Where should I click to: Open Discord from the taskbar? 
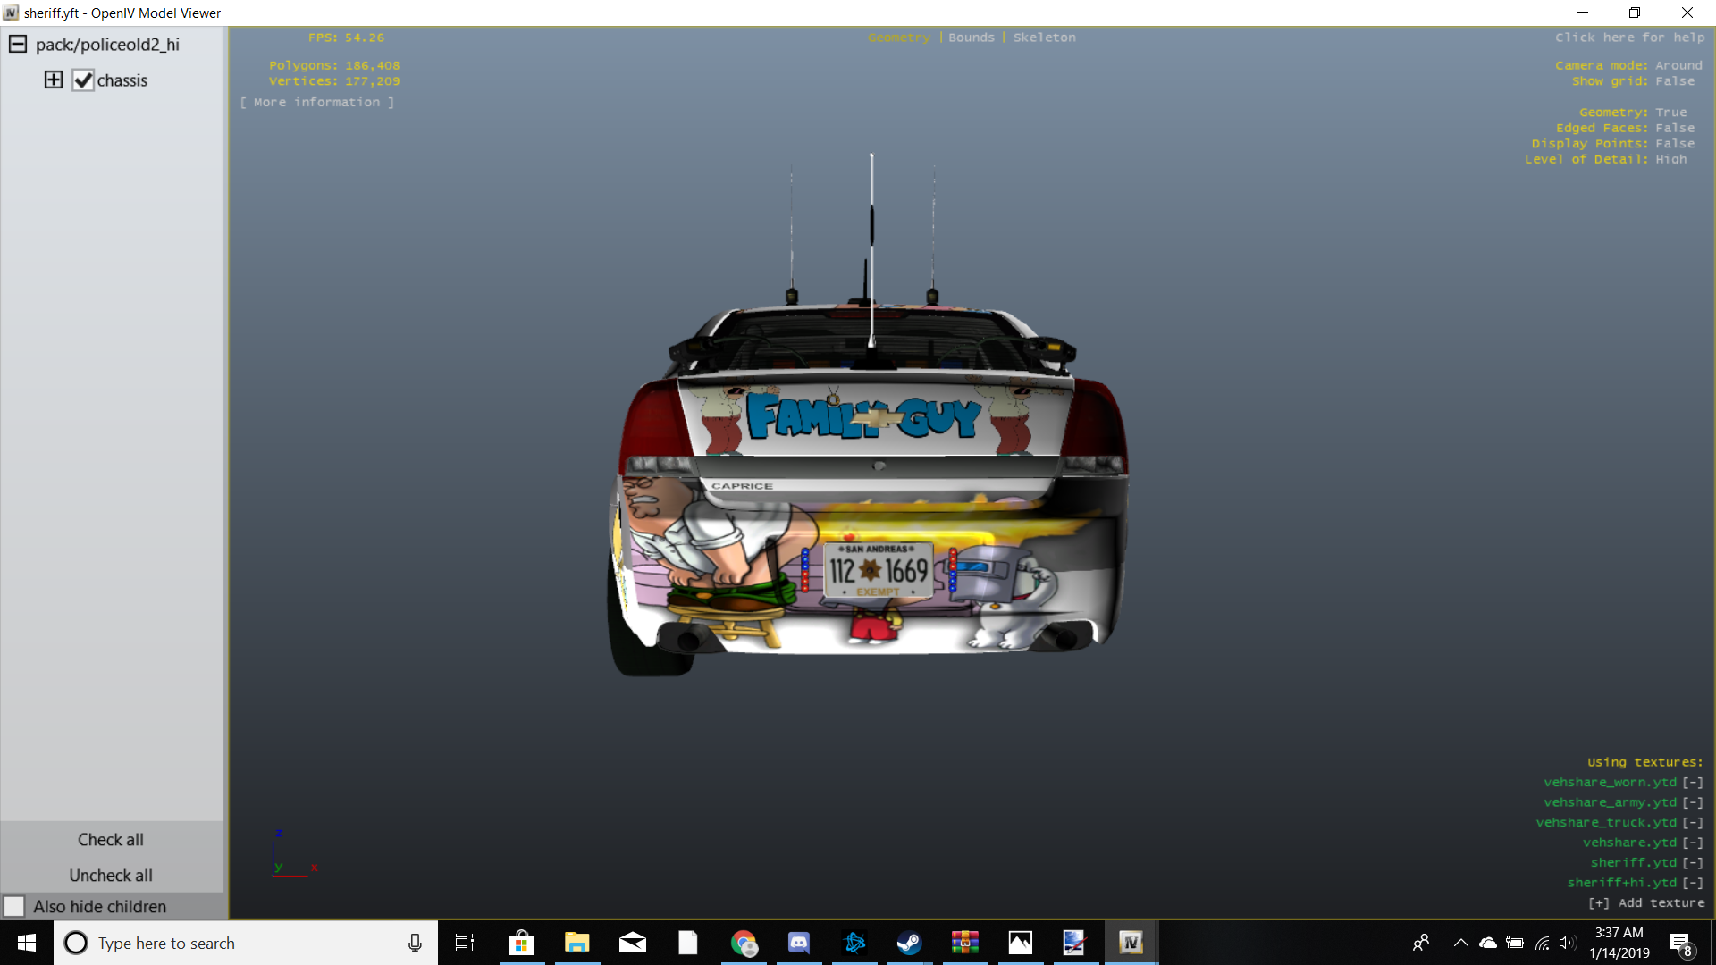(x=798, y=943)
